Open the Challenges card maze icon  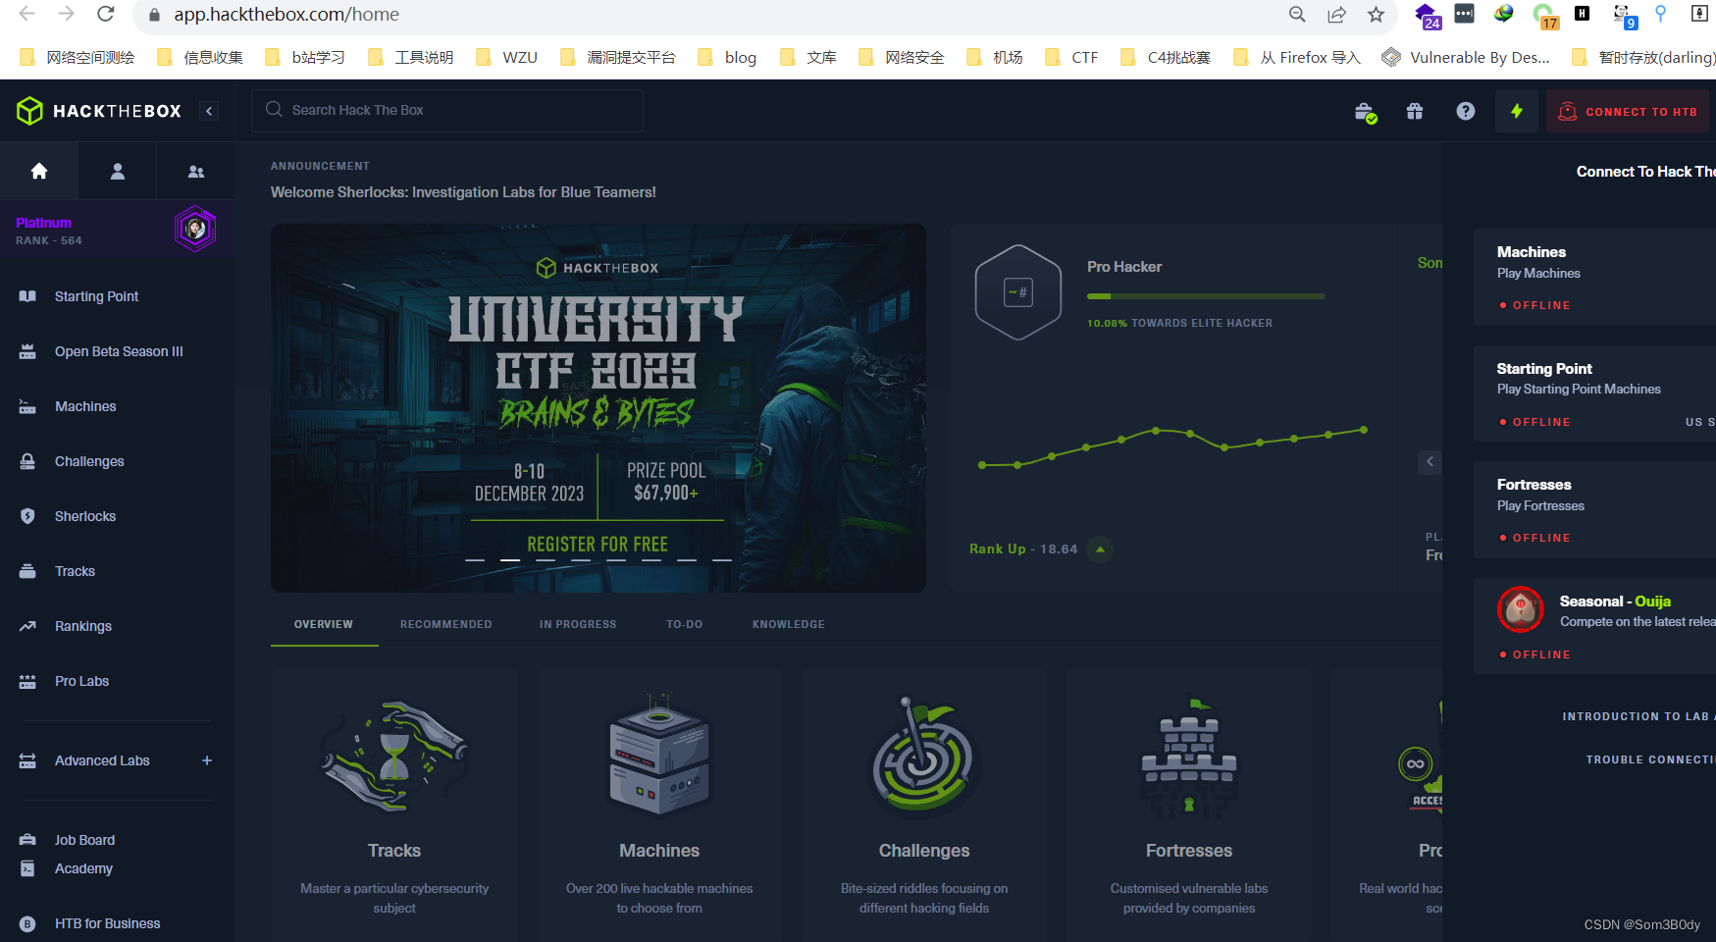click(924, 757)
